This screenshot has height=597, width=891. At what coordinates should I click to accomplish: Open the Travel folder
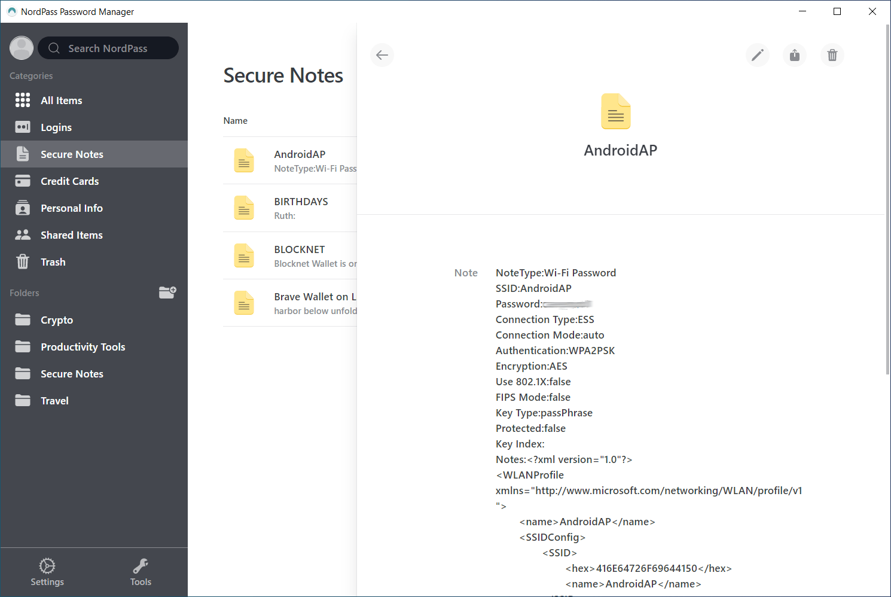pos(94,400)
